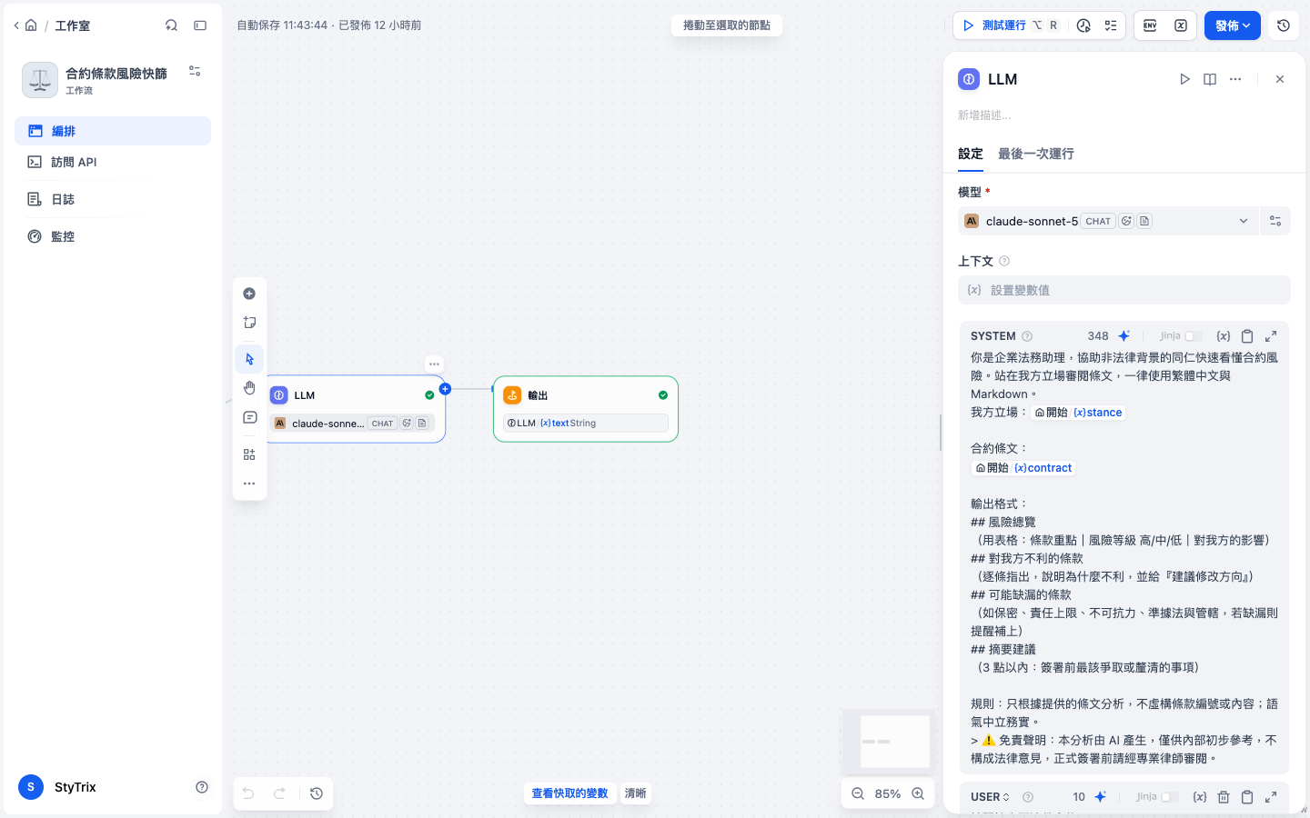Click 查看快取的變數 button
This screenshot has height=818, width=1310.
569,793
